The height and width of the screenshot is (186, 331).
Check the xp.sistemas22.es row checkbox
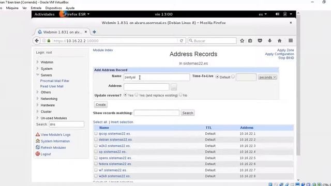pos(96,151)
